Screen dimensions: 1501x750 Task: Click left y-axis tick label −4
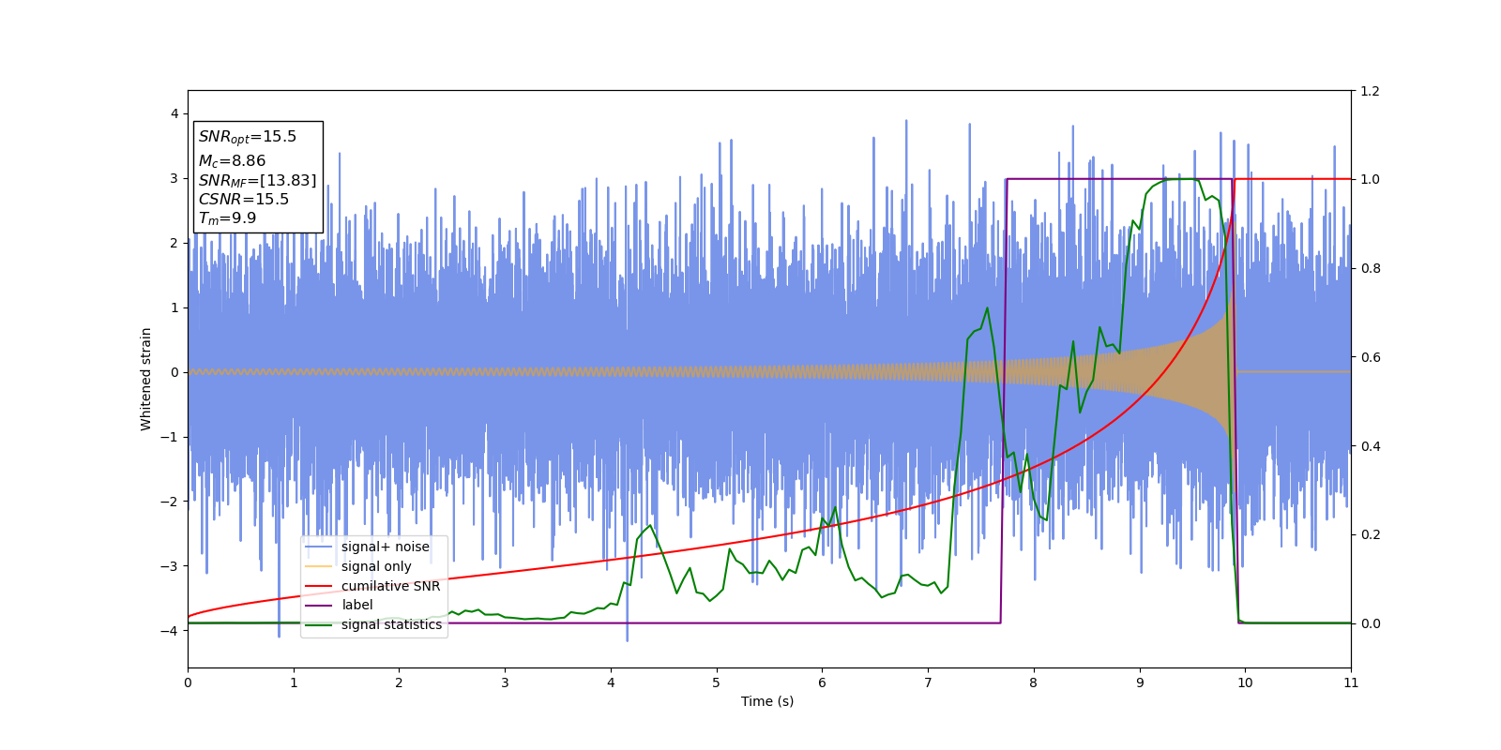[171, 631]
